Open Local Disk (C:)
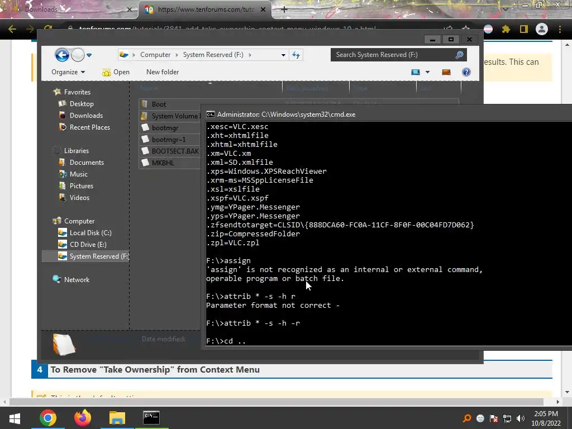Screen dimensions: 572x429 coord(85,232)
